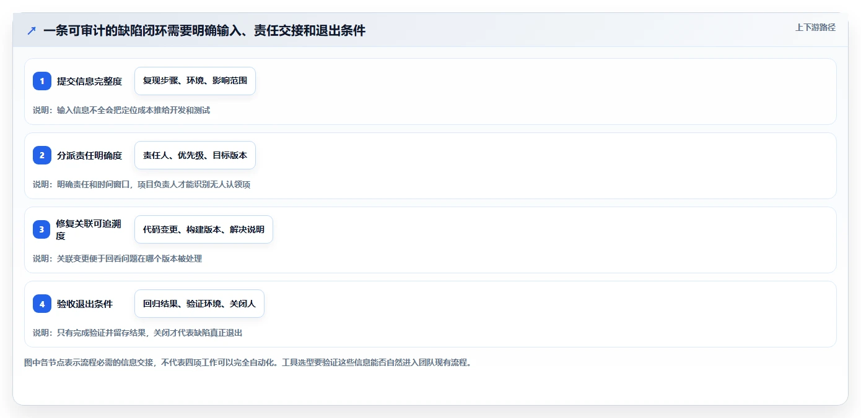Click the arrow icon beside the title
This screenshot has height=418, width=861.
(32, 30)
